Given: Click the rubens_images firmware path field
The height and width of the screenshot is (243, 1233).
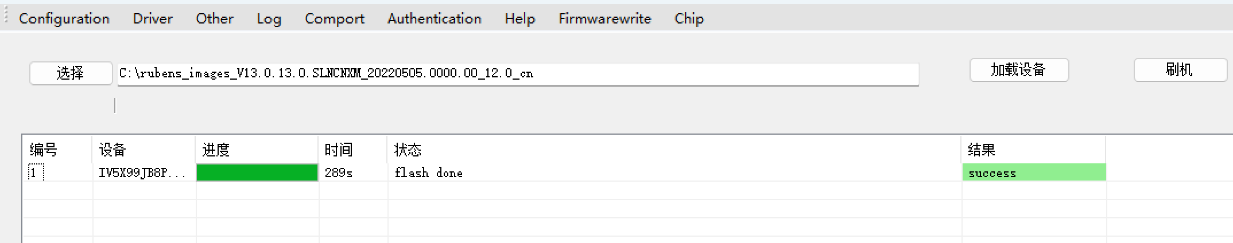Looking at the screenshot, I should (x=517, y=74).
